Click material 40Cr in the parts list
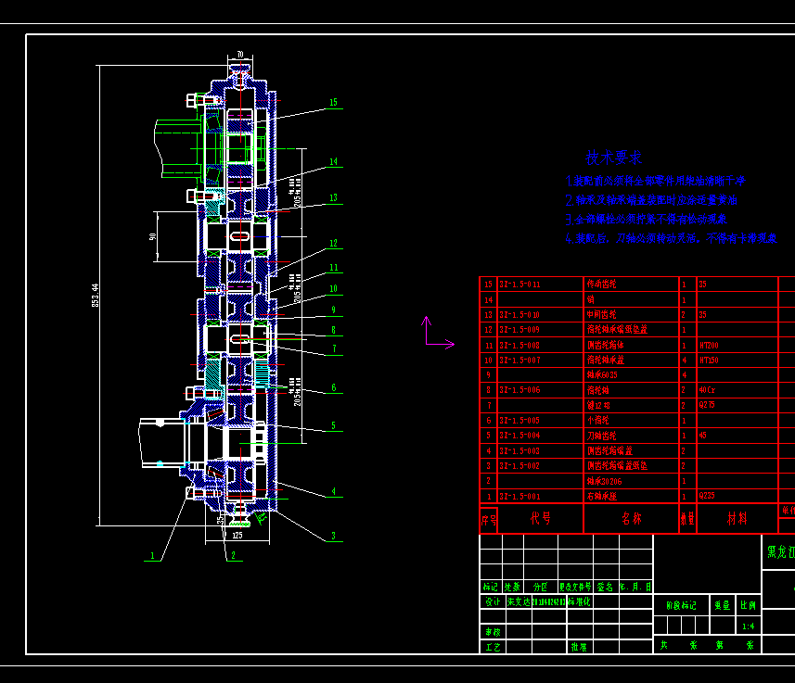 707,390
